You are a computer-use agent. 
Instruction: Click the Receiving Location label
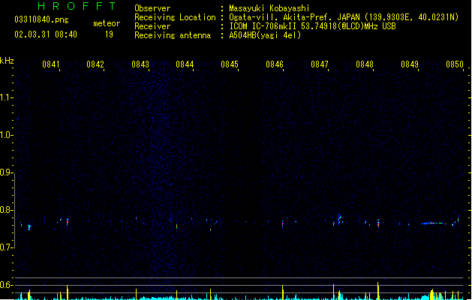tap(175, 17)
